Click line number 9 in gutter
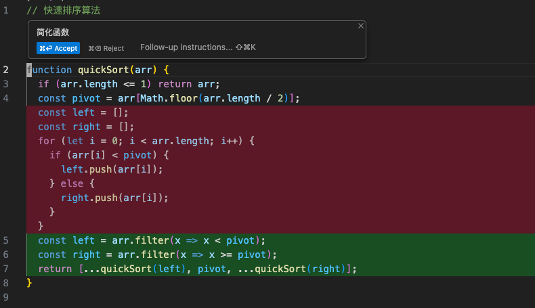 click(6, 297)
